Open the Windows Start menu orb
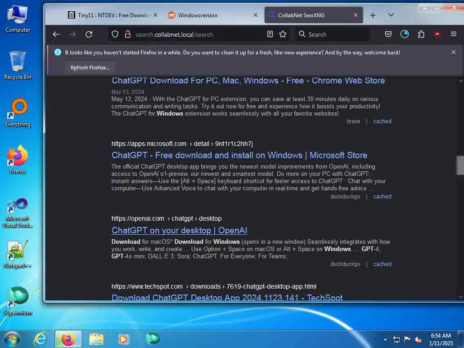 point(12,339)
